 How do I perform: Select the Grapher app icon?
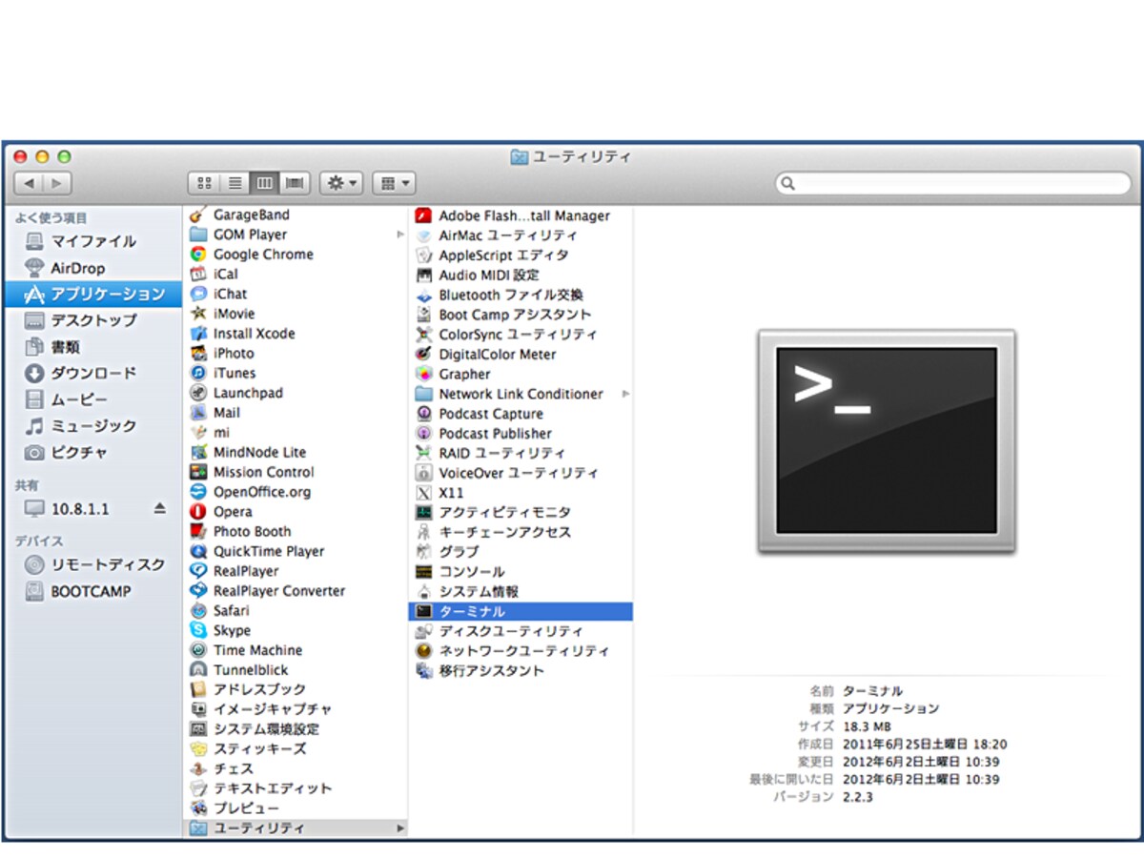coord(424,375)
